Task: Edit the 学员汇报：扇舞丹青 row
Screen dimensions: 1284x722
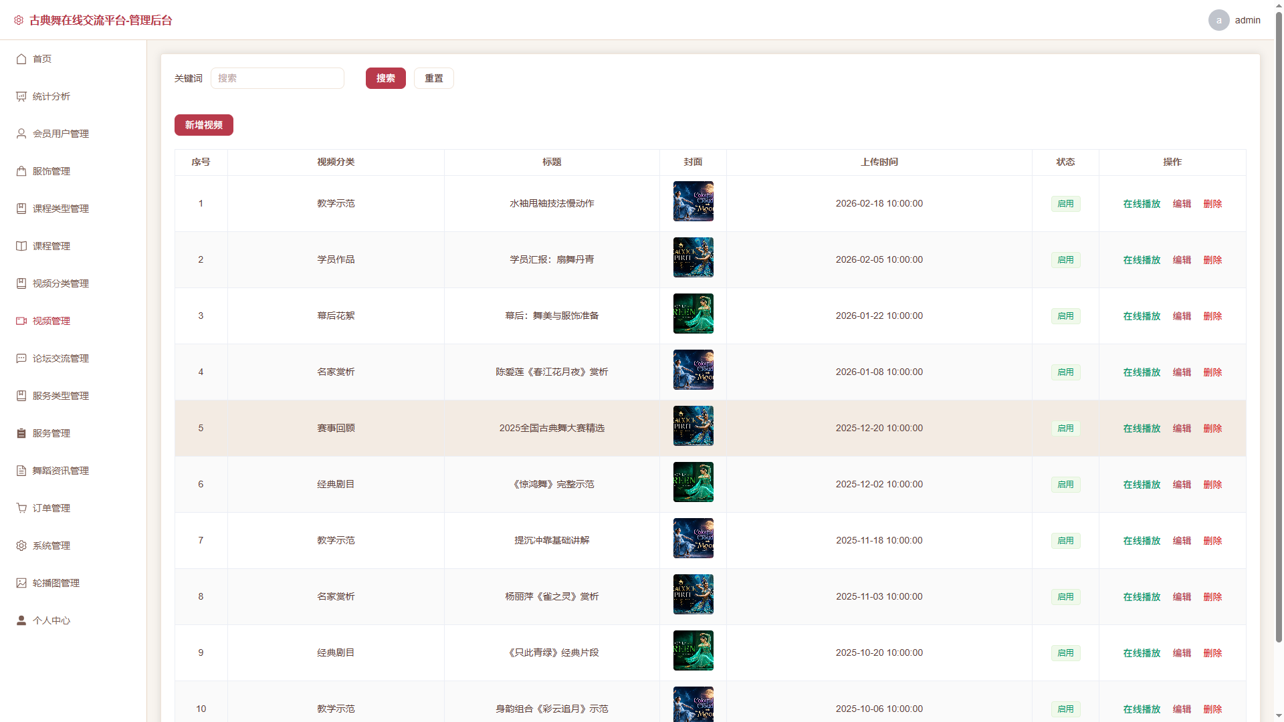Action: pos(1182,260)
